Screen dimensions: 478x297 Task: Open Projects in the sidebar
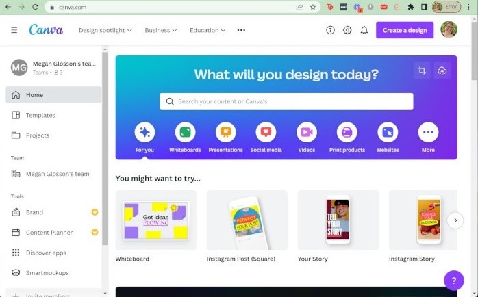[x=53, y=135]
